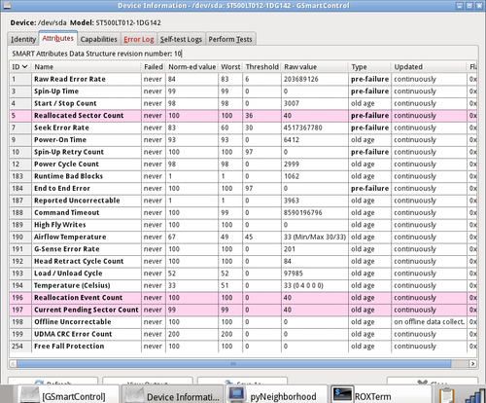Select the Attributes tab
Screen dimensions: 486x403
click(x=57, y=38)
